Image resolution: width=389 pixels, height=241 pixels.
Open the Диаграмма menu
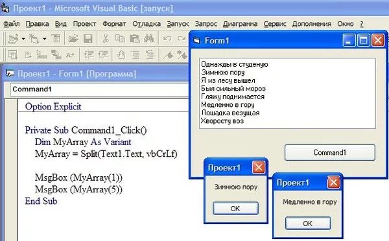pyautogui.click(x=240, y=24)
